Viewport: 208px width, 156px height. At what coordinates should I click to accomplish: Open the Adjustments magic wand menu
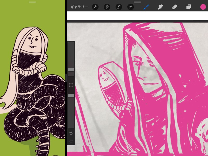[x=107, y=7]
